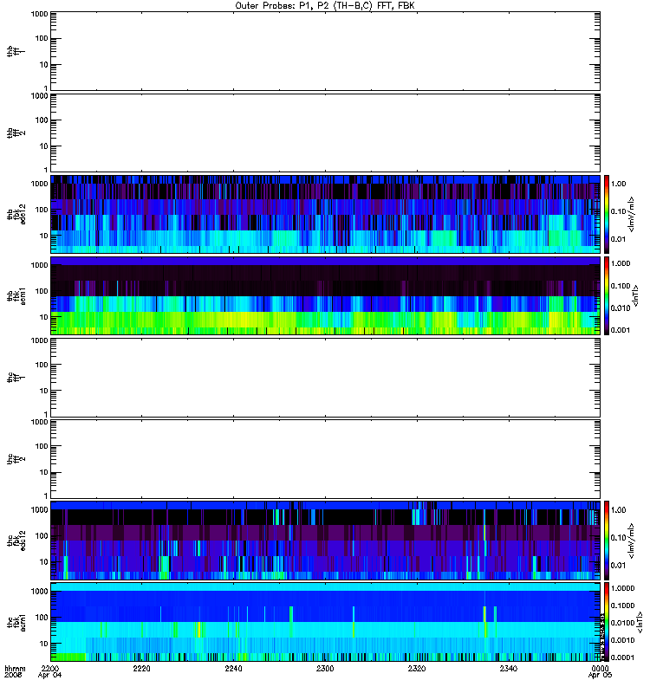Click the 2240 time axis label
Viewport: 650px width, 693px height.
233,668
